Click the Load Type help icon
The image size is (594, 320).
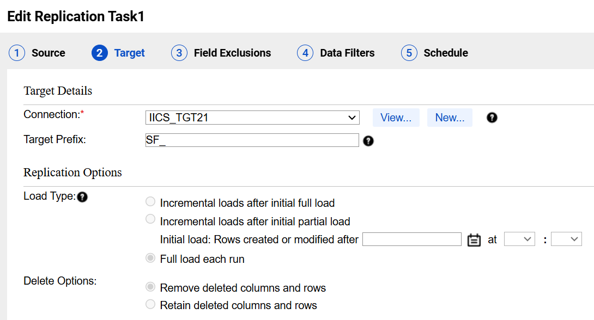click(x=82, y=197)
